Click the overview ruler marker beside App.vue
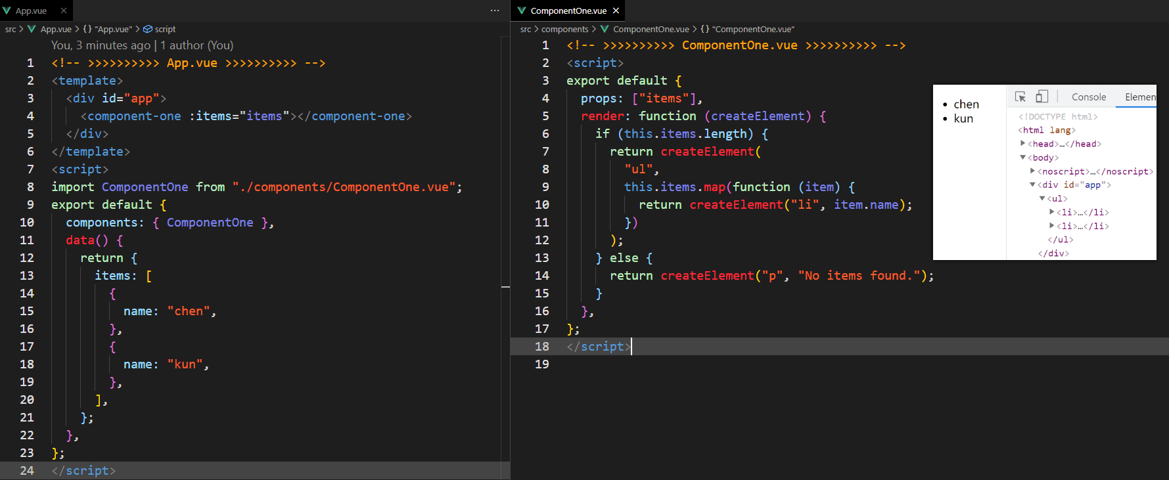The height and width of the screenshot is (480, 1169). 505,287
